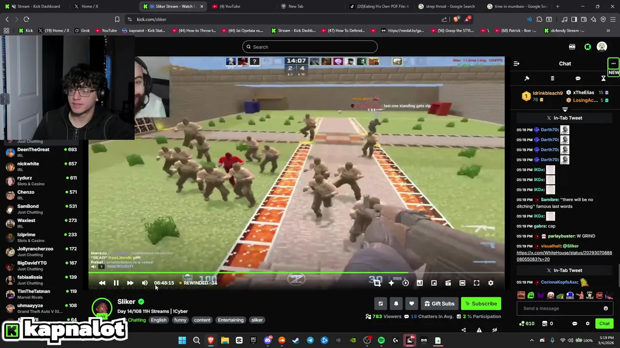Select the funny tag
The image size is (620, 348).
tap(180, 320)
